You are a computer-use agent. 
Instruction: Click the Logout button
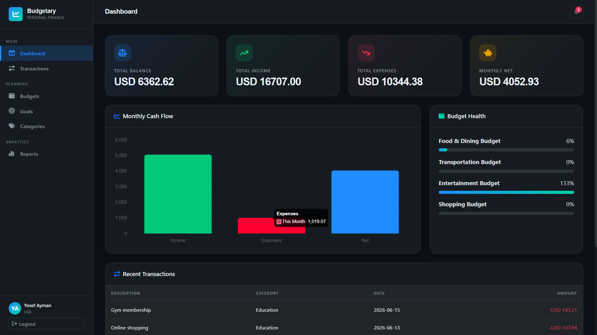point(46,324)
